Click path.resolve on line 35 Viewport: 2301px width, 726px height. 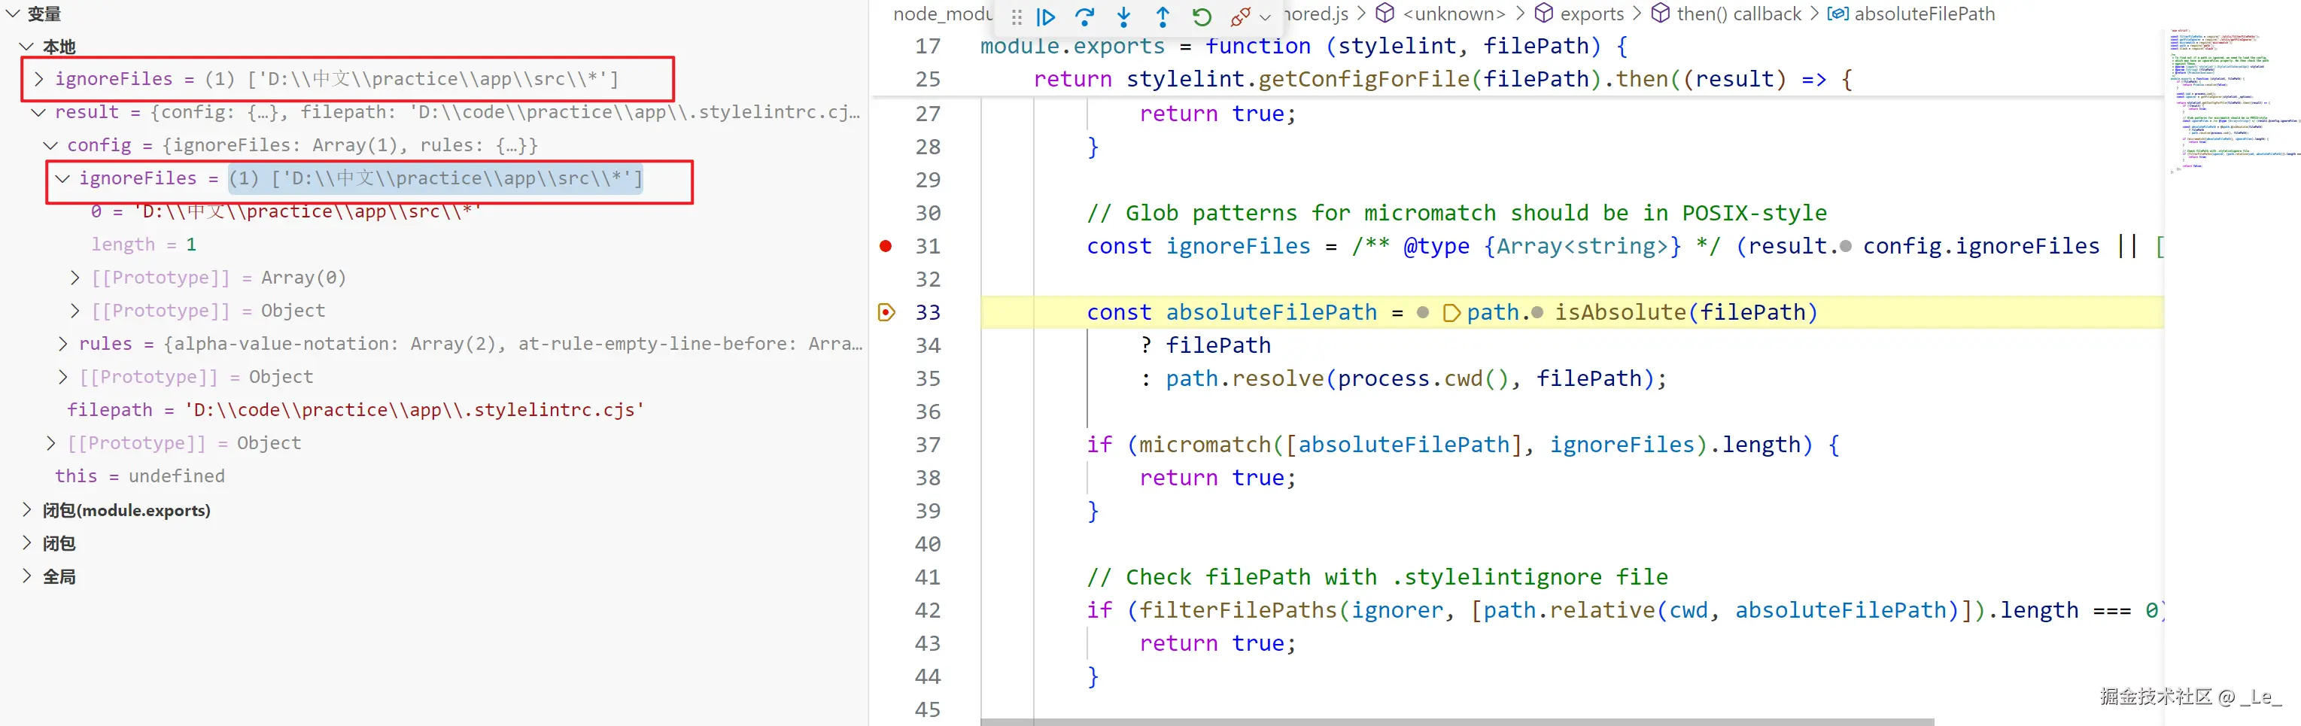1245,378
